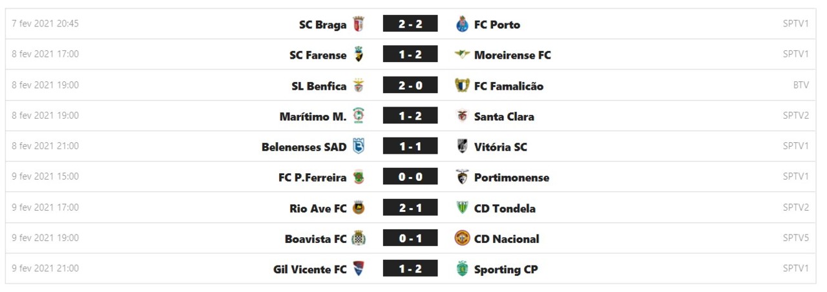Open the P.Ferreira vs Portimonense 0-0 score
The width and height of the screenshot is (827, 292).
click(x=410, y=177)
